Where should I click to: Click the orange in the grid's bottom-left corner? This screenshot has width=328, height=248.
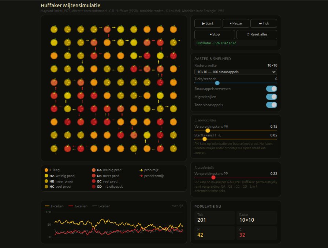tap(54, 149)
